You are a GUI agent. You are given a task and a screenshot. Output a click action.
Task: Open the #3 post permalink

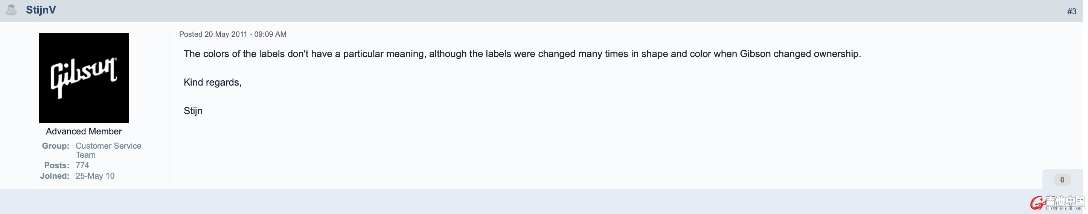[x=1071, y=11]
